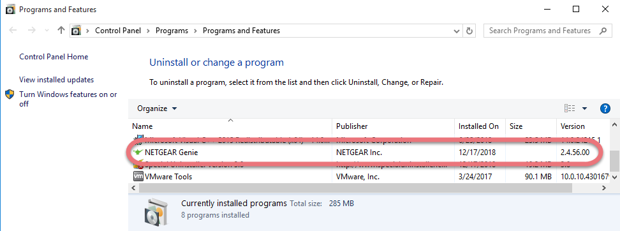Image resolution: width=620 pixels, height=231 pixels.
Task: Click Turn Windows features on or off
Action: [x=68, y=99]
